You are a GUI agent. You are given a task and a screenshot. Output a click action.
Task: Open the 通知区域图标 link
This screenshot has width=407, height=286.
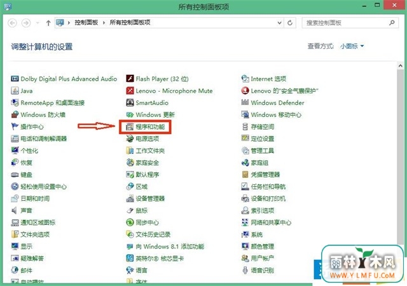[x=38, y=222]
